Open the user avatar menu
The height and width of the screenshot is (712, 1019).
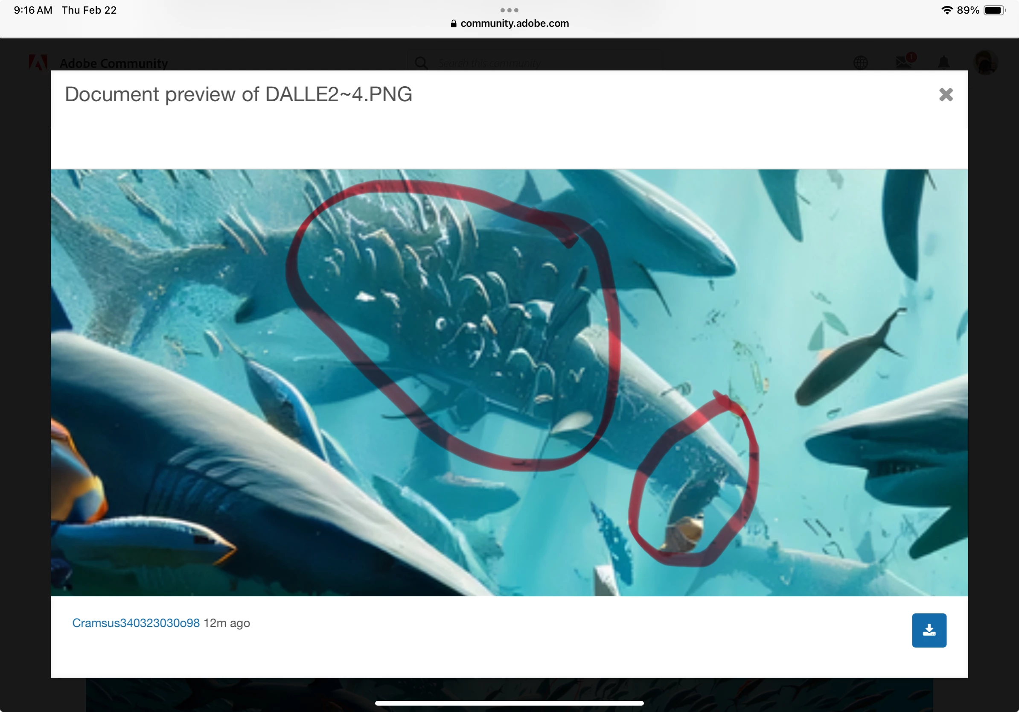coord(985,63)
